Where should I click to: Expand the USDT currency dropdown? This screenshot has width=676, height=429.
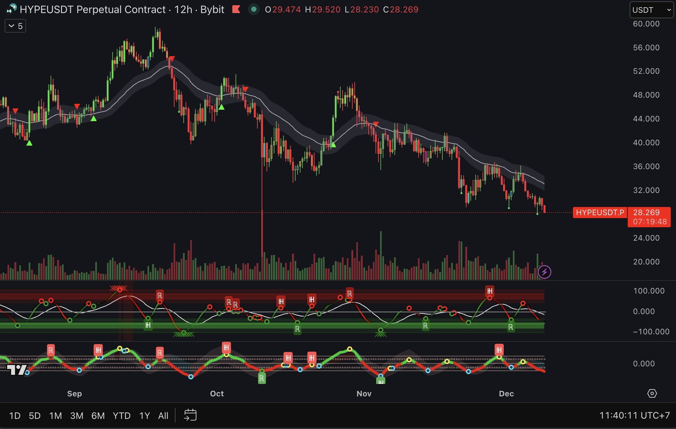coord(651,10)
